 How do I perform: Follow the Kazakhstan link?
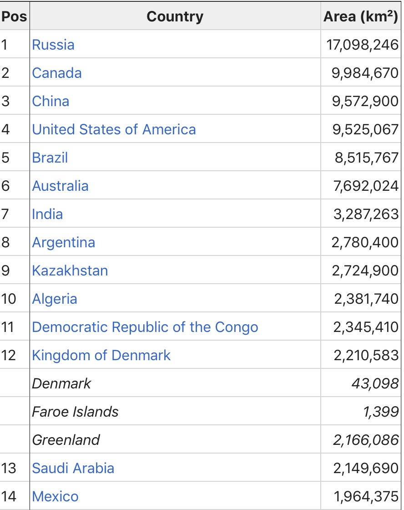(70, 270)
